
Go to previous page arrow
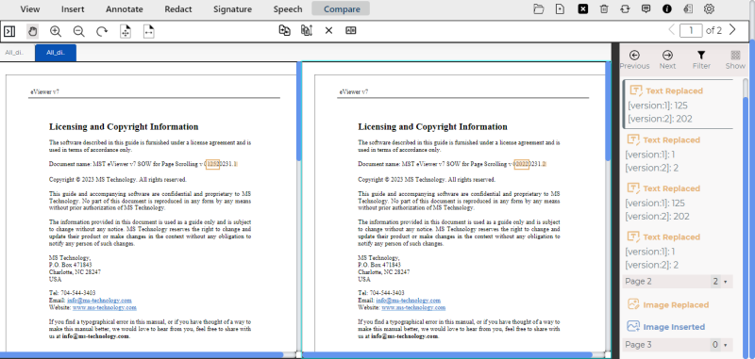671,30
